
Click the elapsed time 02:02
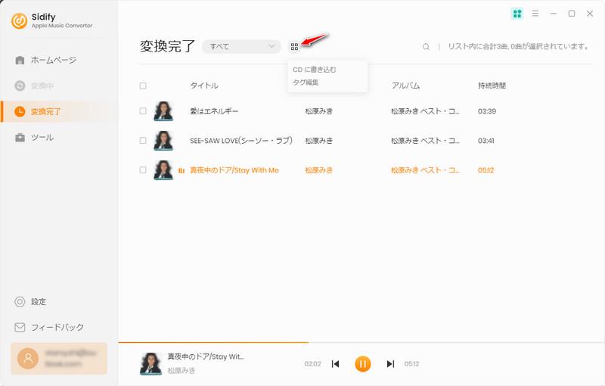pyautogui.click(x=312, y=364)
